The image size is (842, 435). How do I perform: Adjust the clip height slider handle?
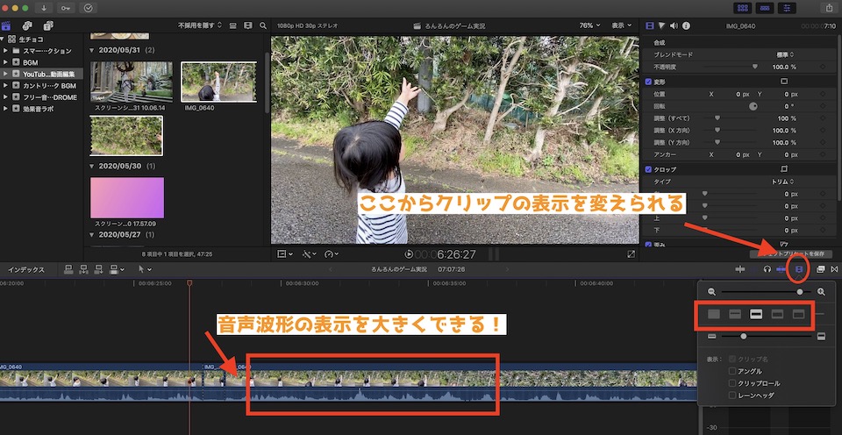[x=743, y=336]
